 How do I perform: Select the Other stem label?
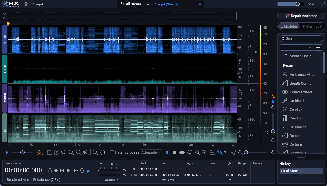[x=5, y=128]
